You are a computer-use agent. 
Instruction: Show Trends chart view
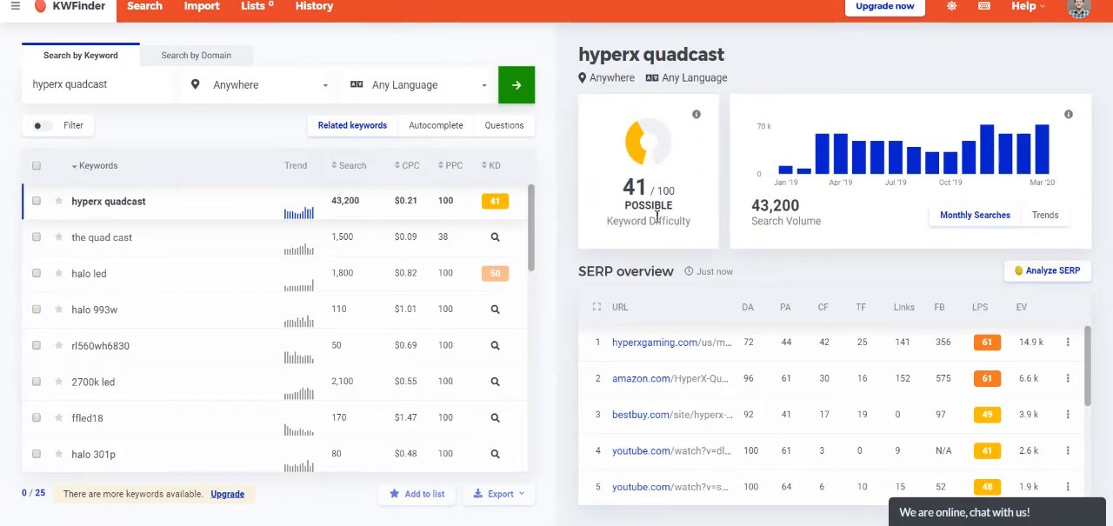click(1045, 215)
